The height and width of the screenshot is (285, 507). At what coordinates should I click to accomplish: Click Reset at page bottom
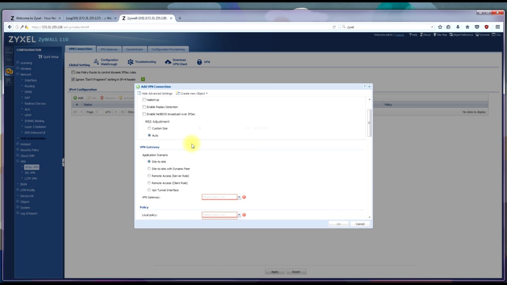(x=296, y=272)
